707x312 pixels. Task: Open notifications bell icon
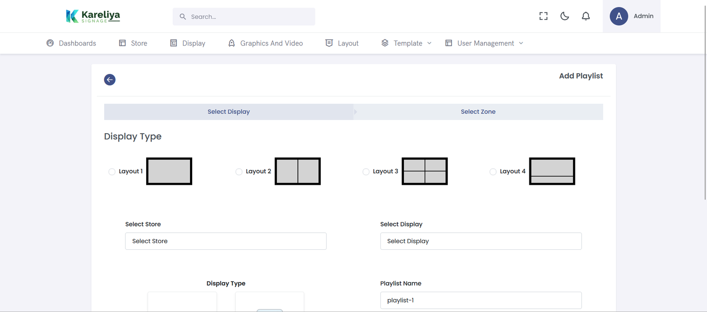tap(586, 16)
